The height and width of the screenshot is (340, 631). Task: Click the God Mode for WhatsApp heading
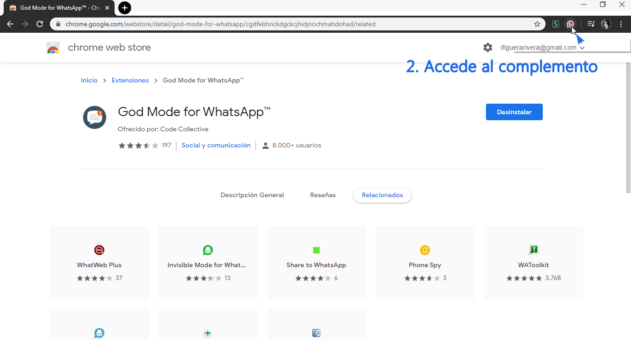point(194,112)
